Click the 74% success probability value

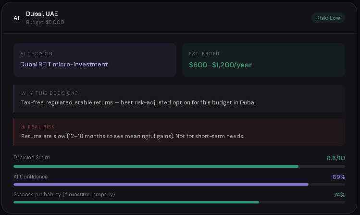tap(339, 195)
